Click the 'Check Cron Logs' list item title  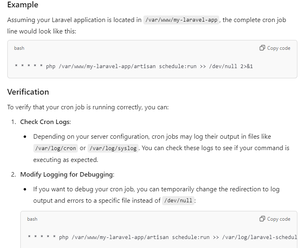point(45,122)
